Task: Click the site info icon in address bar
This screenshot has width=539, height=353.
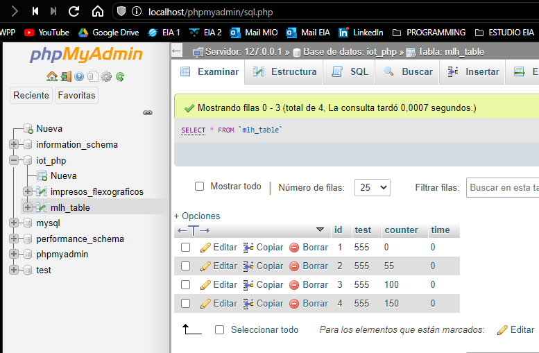Action: click(x=137, y=12)
